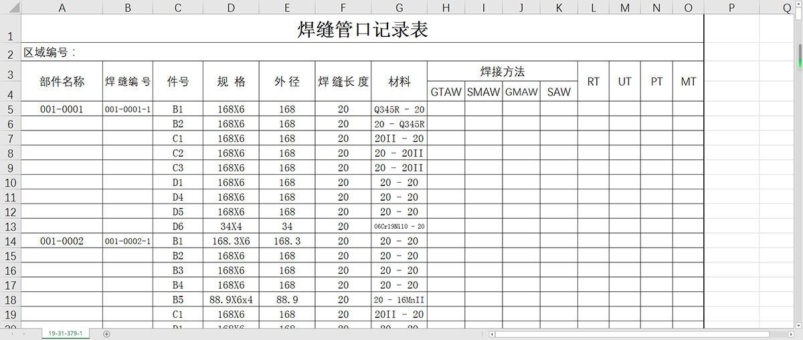Select the spec cell 34X4
This screenshot has width=803, height=340.
231,226
